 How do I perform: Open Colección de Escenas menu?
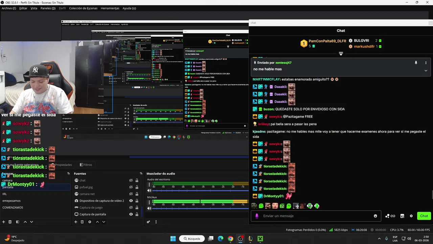click(83, 8)
